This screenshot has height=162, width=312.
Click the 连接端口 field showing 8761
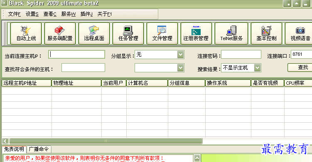[301, 54]
